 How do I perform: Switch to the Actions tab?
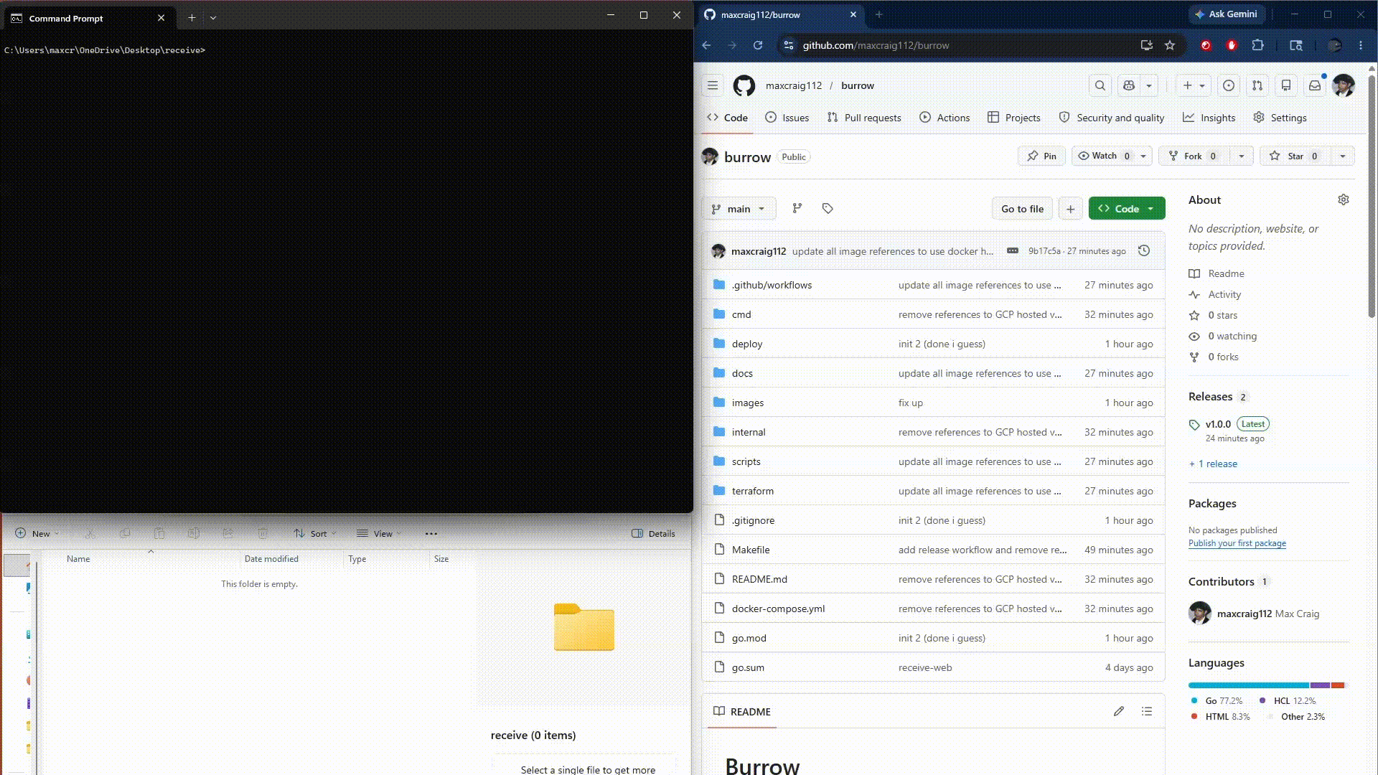tap(945, 118)
